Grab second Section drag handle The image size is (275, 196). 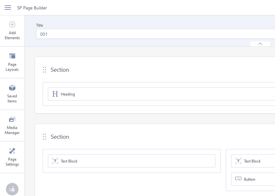(44, 137)
